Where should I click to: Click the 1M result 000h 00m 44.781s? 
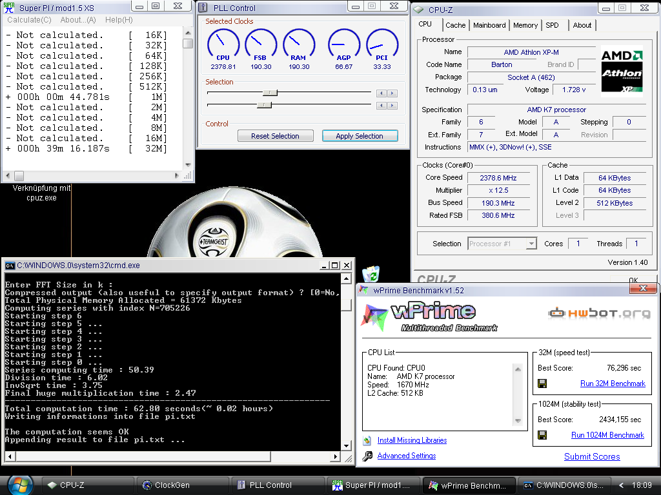pos(63,97)
